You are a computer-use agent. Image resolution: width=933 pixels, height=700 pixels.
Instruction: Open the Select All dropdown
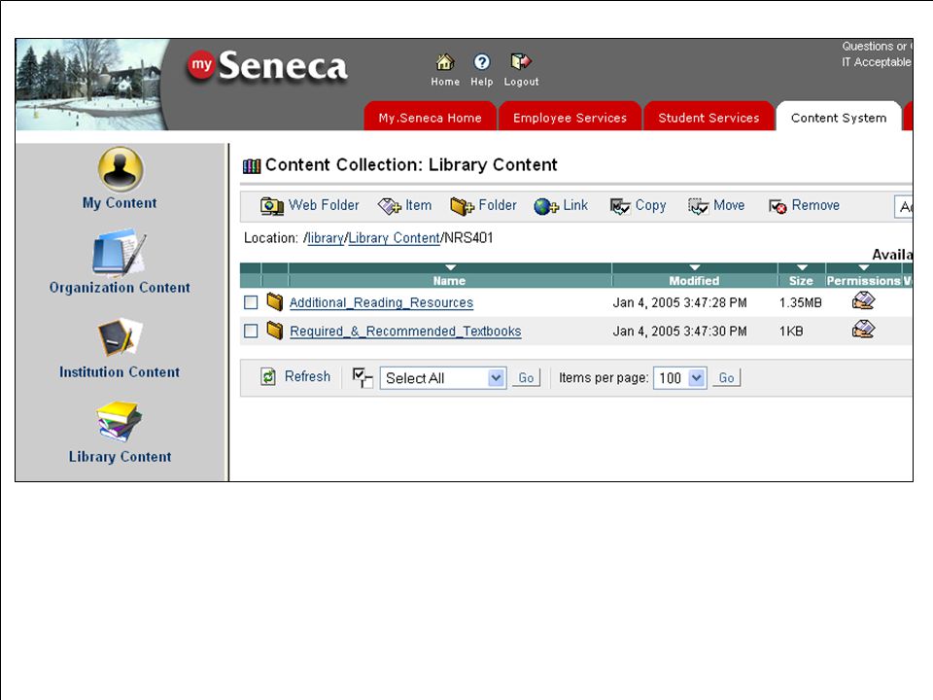[443, 378]
